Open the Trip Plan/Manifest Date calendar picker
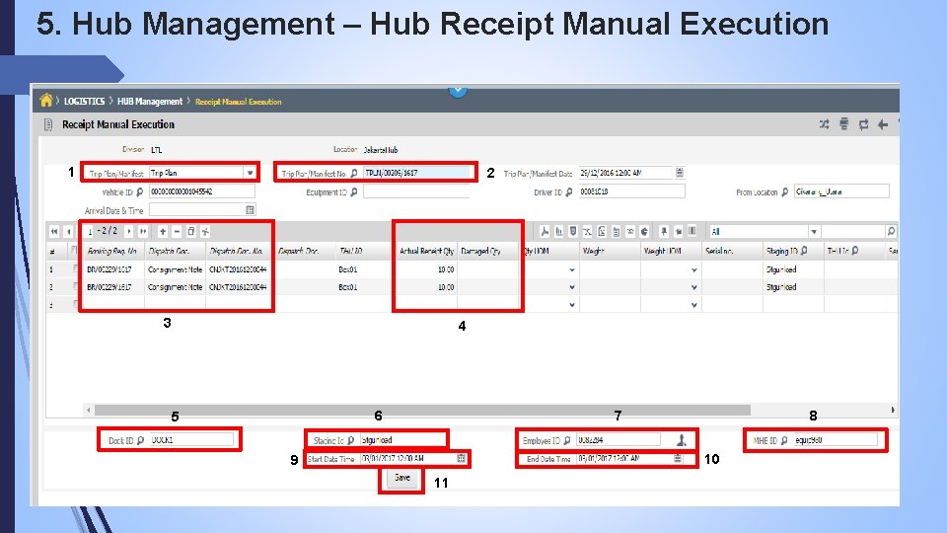 click(680, 173)
